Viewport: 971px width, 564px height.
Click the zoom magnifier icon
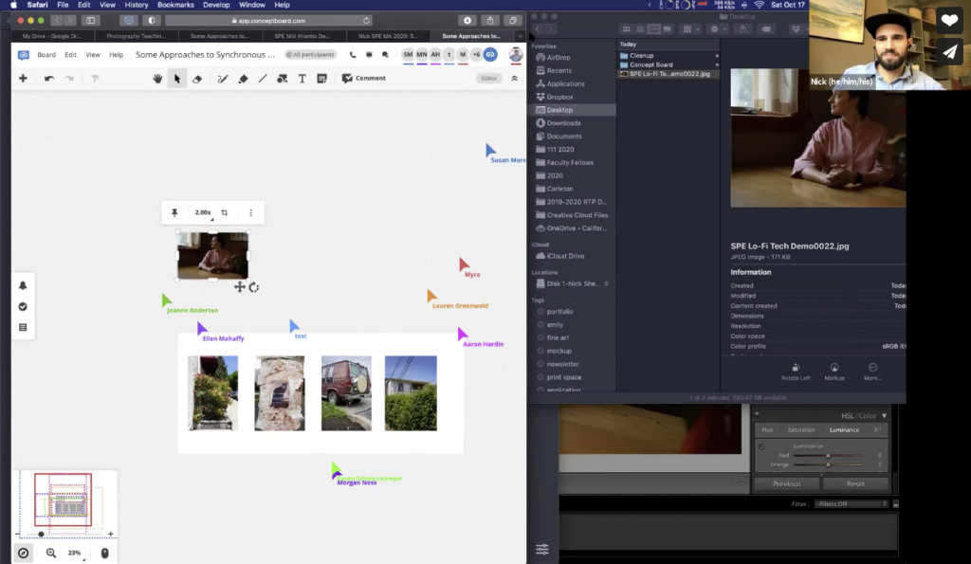click(x=51, y=553)
